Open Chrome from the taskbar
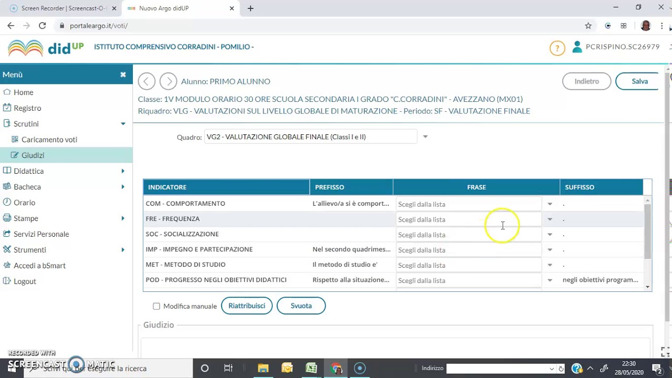The width and height of the screenshot is (672, 378). (337, 368)
